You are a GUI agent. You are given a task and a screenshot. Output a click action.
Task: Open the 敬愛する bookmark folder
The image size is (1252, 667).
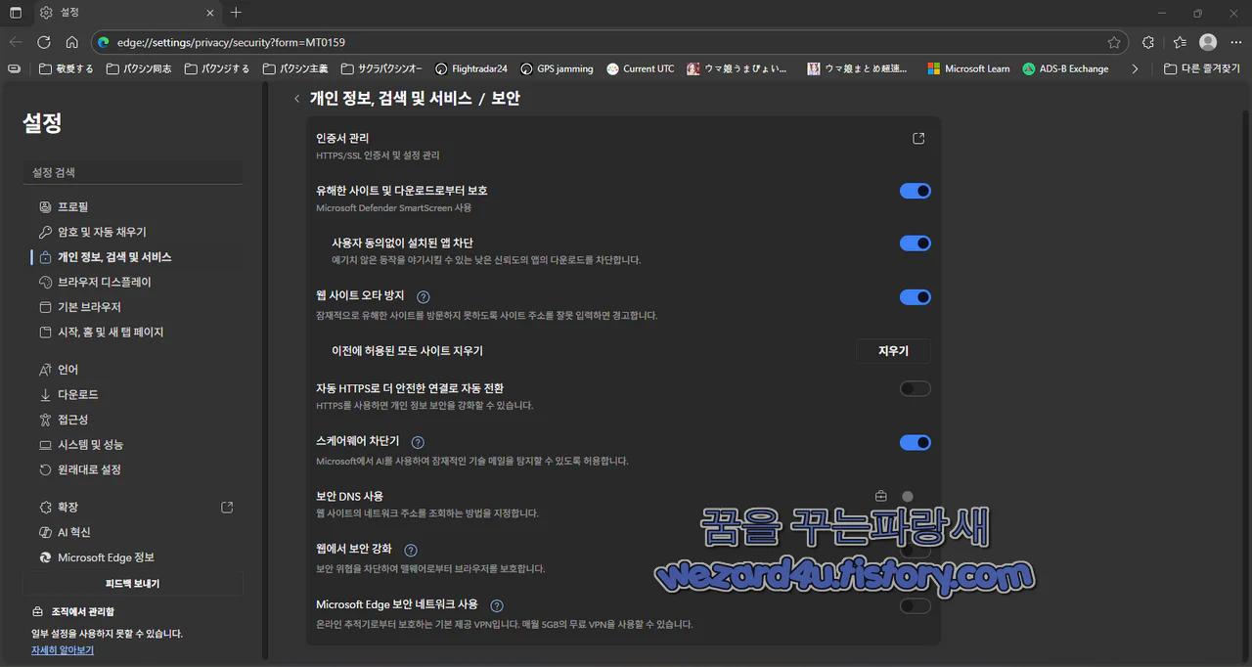[x=67, y=68]
